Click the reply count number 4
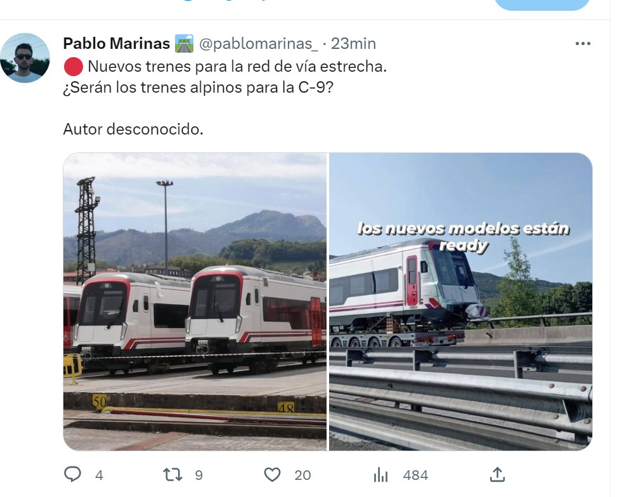The image size is (617, 497). coord(99,475)
